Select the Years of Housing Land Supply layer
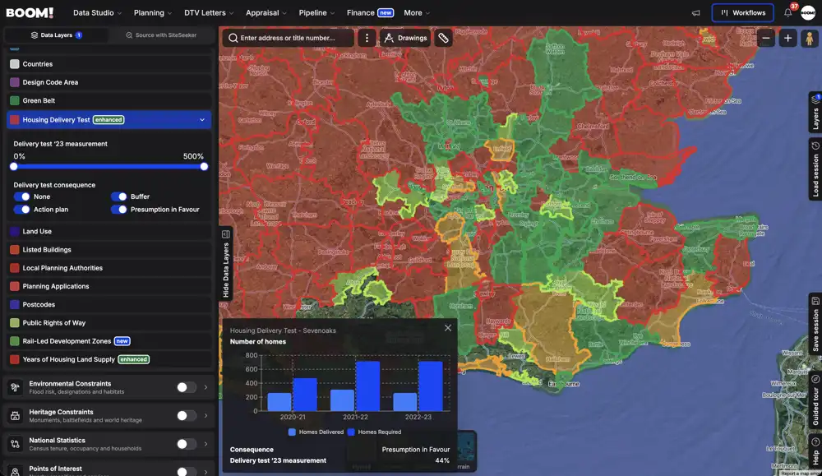 pos(109,359)
